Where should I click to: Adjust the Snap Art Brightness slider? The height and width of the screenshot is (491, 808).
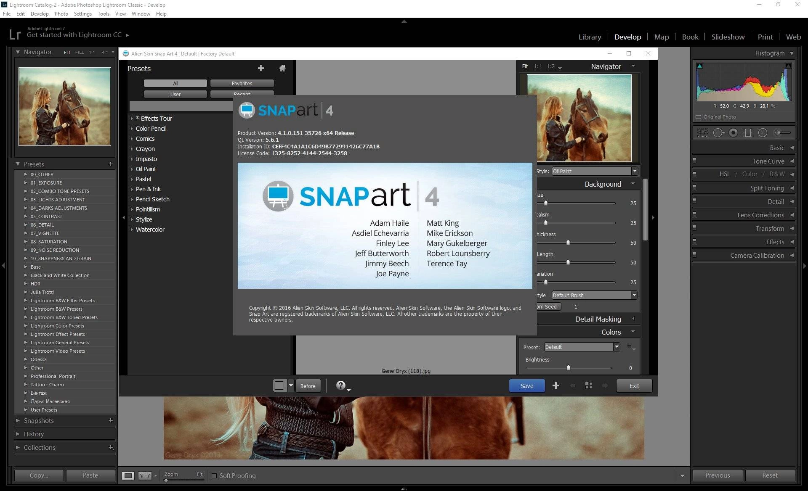[x=568, y=368]
